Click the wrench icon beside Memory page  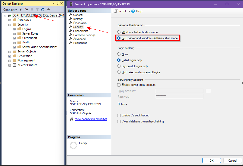(70, 19)
